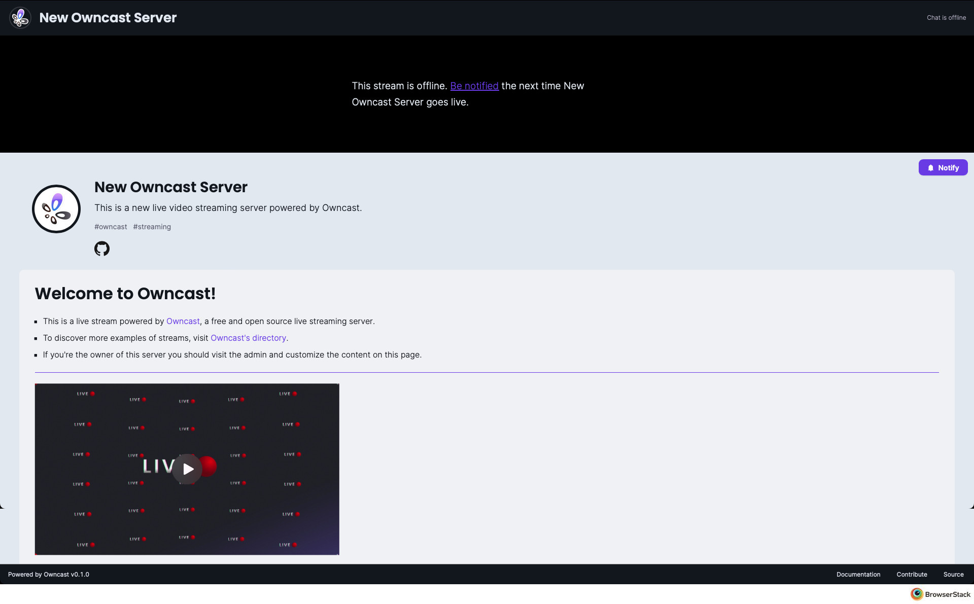
Task: Click the BrowserStack logo badge
Action: click(941, 594)
